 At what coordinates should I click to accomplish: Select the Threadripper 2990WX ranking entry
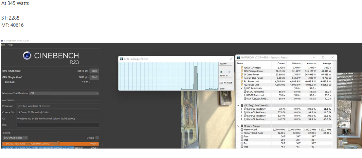50,148
